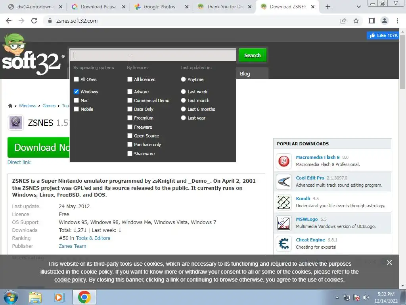406x305 pixels.
Task: Check the Data Only checkbox
Action: click(130, 109)
